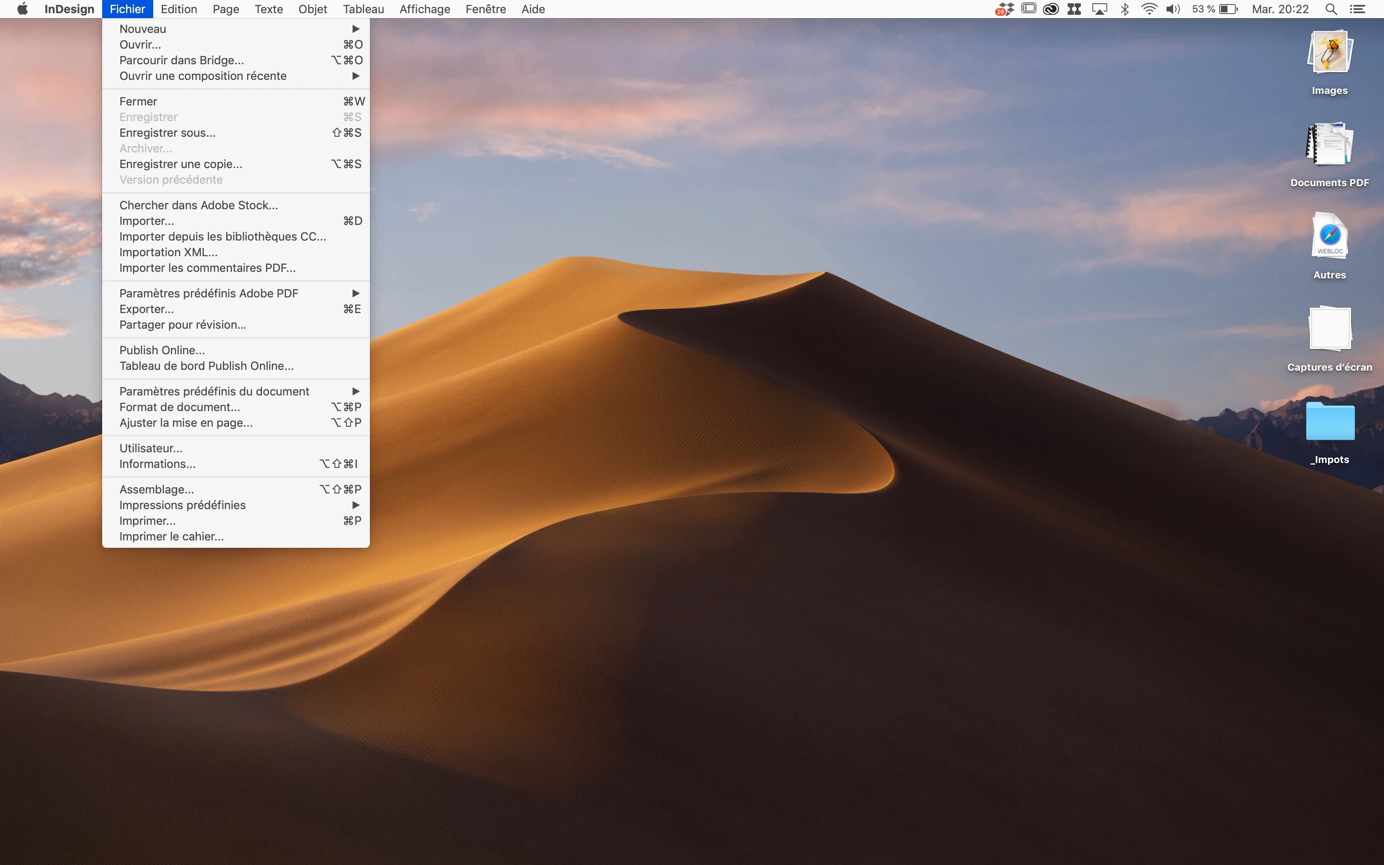
Task: Click the Wi-Fi status icon
Action: pyautogui.click(x=1149, y=9)
